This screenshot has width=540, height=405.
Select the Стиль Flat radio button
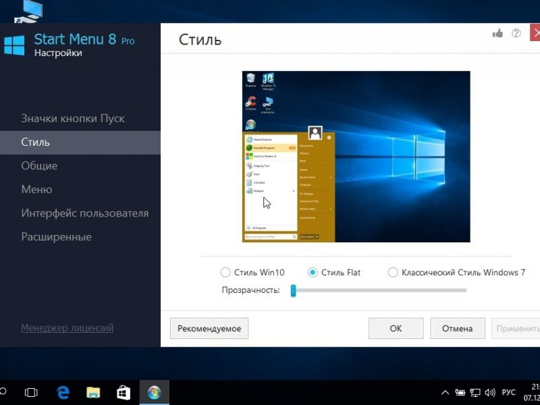coord(313,273)
